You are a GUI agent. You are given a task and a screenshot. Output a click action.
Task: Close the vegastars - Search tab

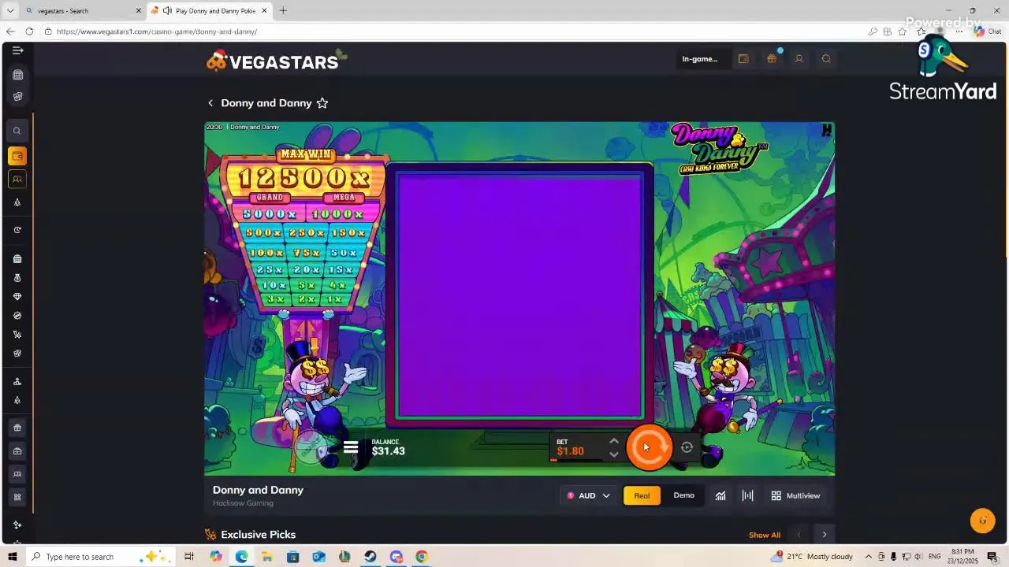(x=139, y=11)
